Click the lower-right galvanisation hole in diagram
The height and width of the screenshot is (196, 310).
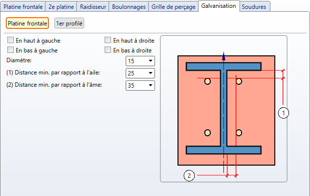point(239,133)
